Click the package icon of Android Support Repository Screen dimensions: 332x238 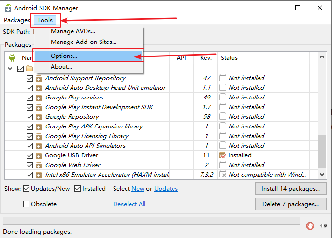pyautogui.click(x=39, y=79)
